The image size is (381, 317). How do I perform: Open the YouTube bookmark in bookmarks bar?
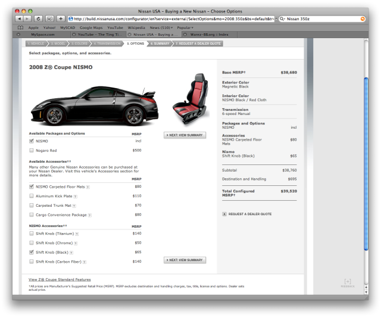tap(115, 28)
